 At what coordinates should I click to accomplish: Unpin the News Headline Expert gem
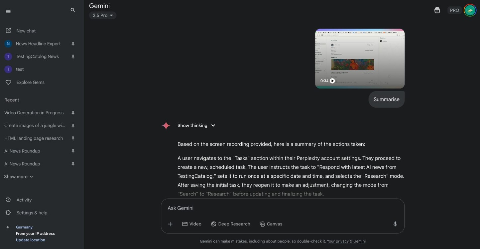[x=73, y=44]
